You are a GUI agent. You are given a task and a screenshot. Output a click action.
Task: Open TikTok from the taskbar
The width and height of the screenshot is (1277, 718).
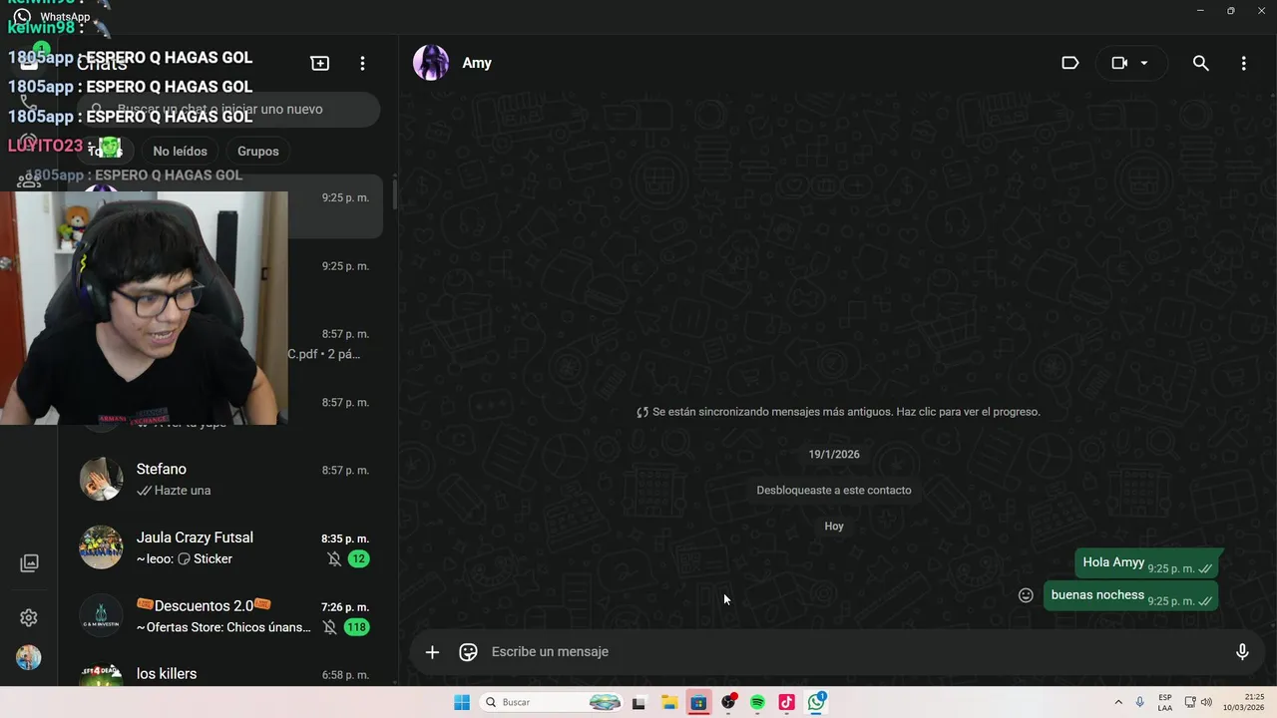coord(786,703)
